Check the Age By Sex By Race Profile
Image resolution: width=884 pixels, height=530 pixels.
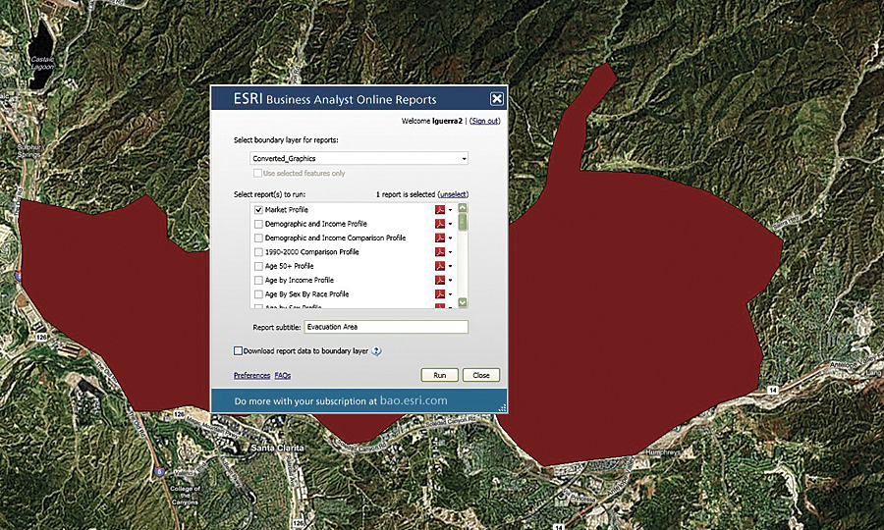coord(258,294)
